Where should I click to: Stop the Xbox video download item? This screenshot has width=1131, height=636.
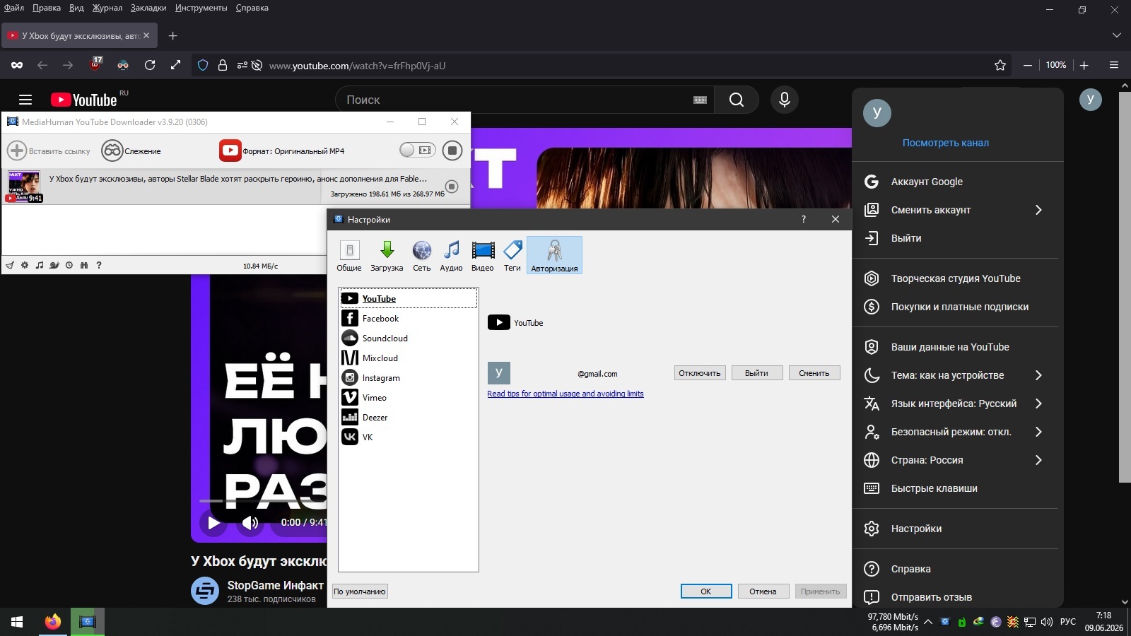(452, 187)
